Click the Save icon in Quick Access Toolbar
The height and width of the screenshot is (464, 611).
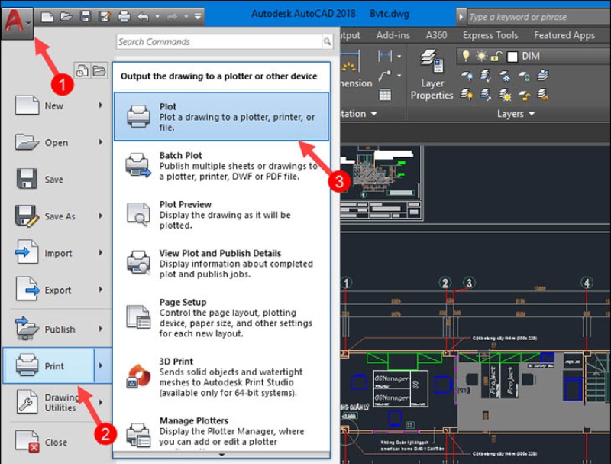pyautogui.click(x=86, y=15)
